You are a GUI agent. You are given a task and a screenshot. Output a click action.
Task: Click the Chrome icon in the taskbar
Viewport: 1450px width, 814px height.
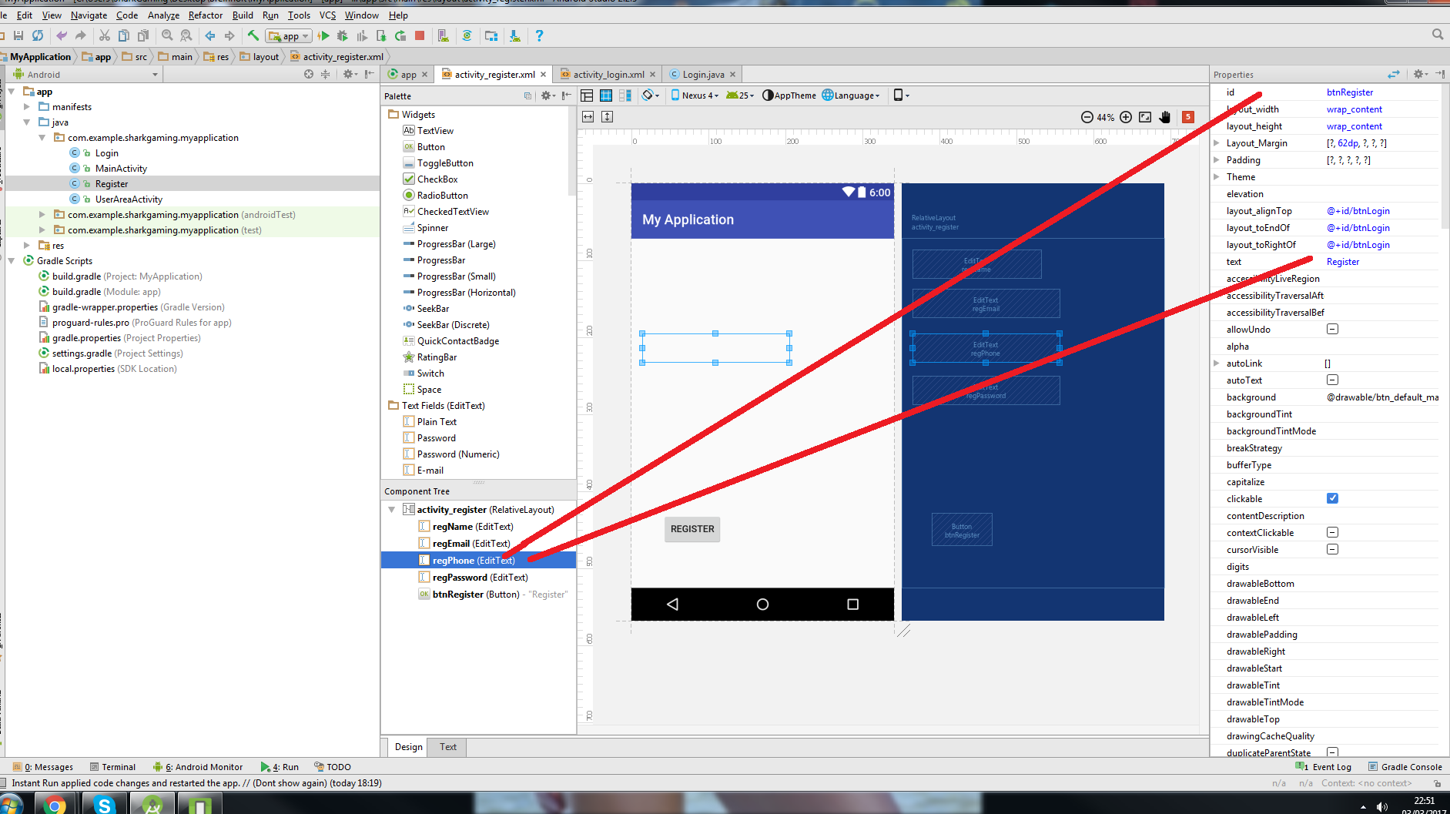click(54, 804)
